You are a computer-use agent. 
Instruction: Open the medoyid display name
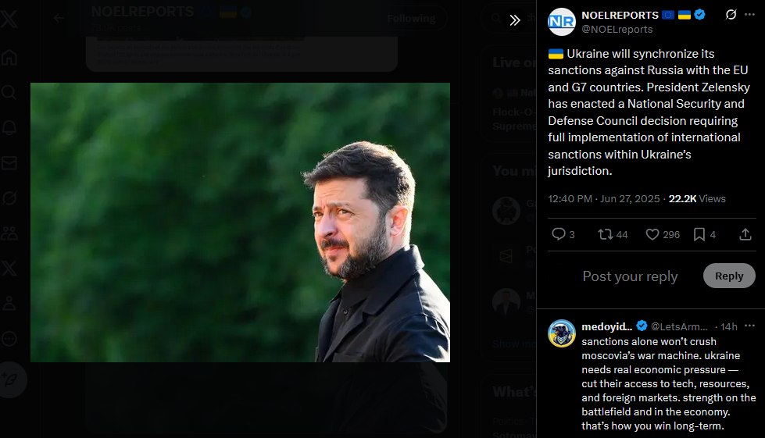coord(606,326)
